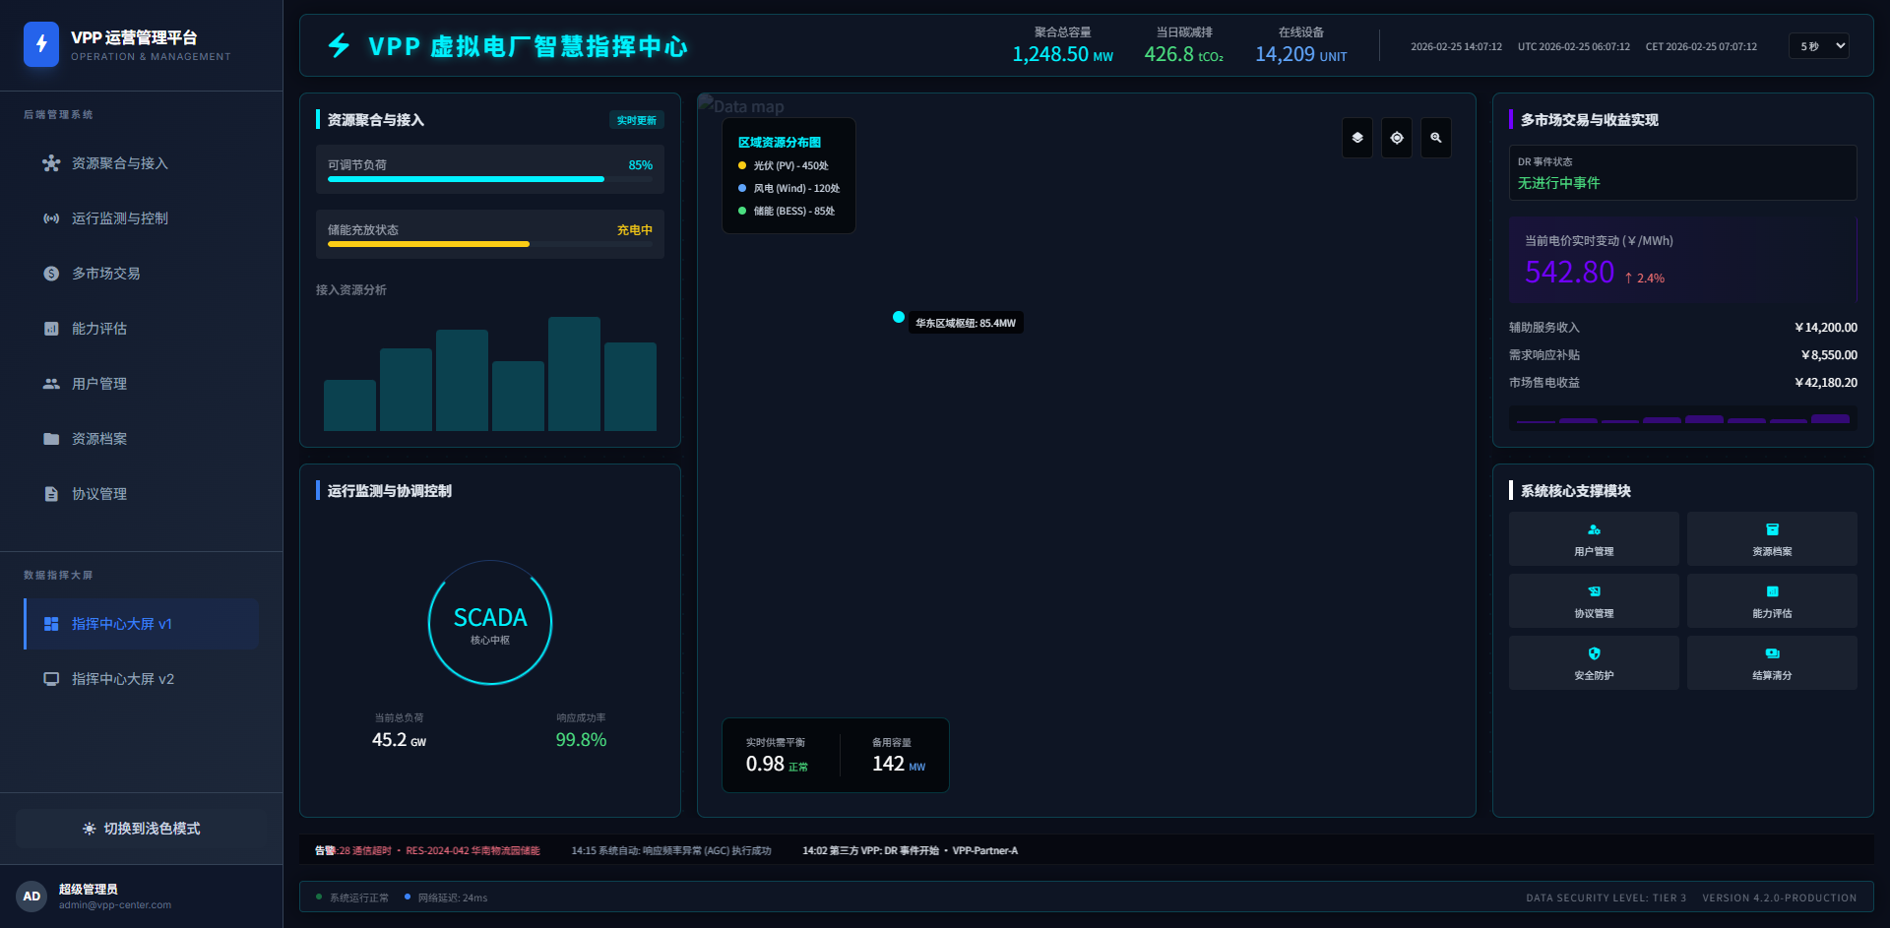Open the 结算清分 module tile
This screenshot has height=928, width=1890.
click(x=1771, y=662)
